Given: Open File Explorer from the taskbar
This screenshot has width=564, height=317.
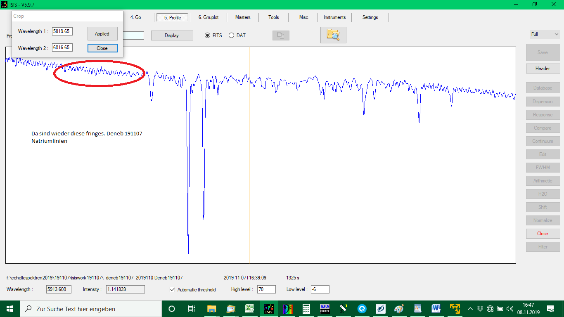Looking at the screenshot, I should (x=211, y=308).
